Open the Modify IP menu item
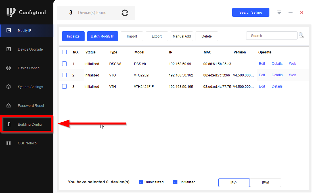The height and width of the screenshot is (193, 312). [25, 31]
